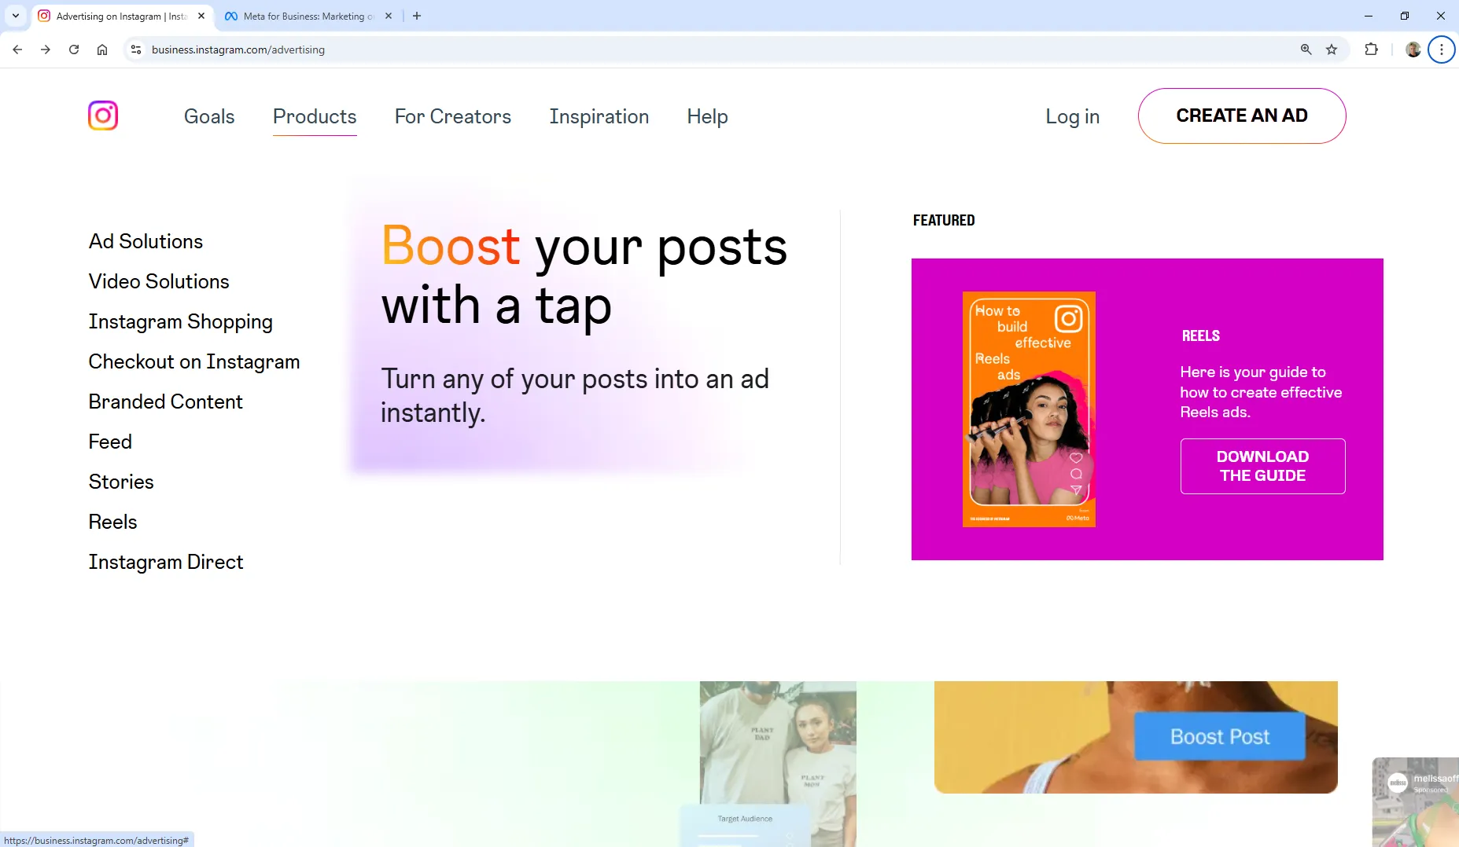View site information icon in address bar
This screenshot has height=847, width=1459.
(136, 49)
